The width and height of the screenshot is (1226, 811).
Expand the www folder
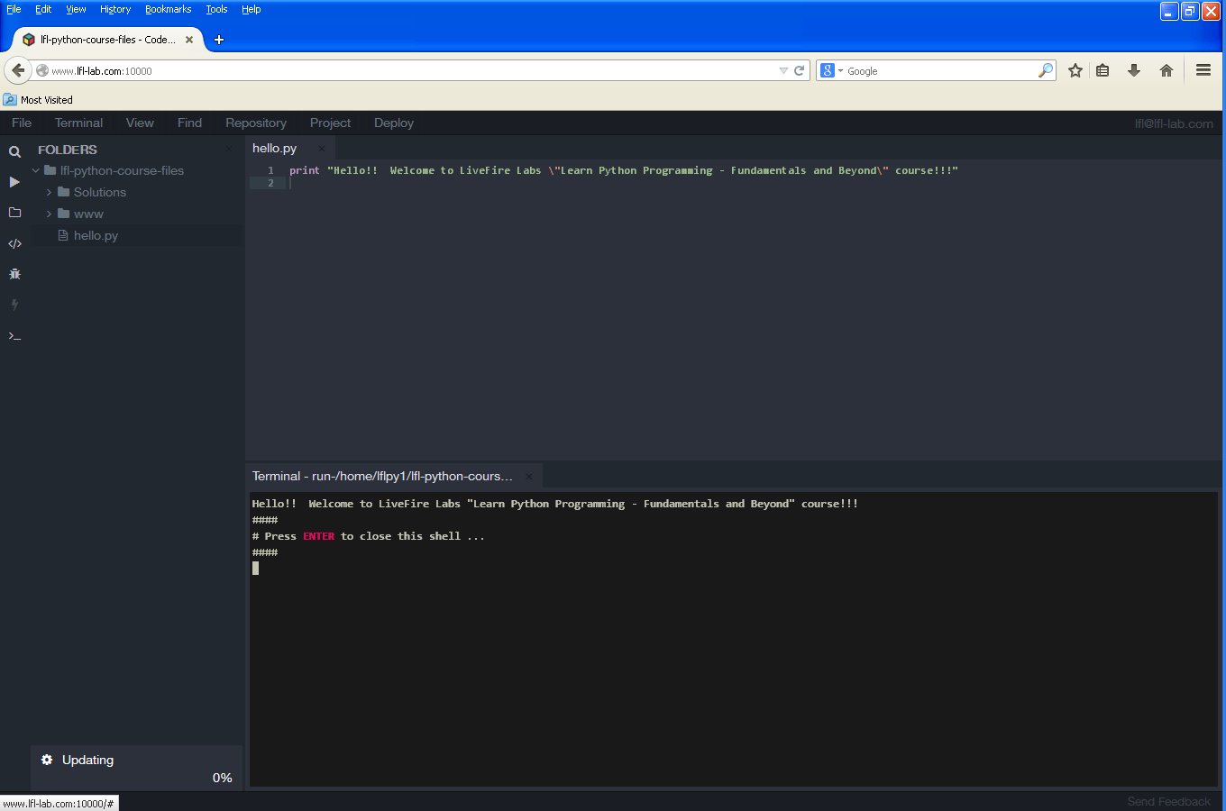[x=50, y=214]
